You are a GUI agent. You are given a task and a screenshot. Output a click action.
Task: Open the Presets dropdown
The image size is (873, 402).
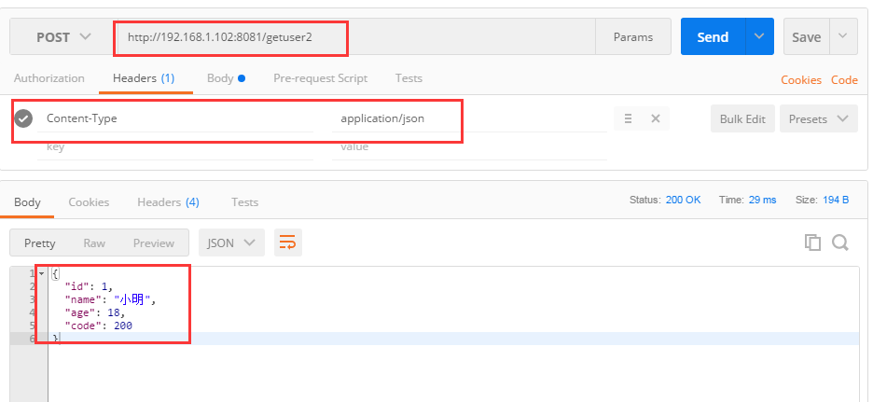point(819,119)
